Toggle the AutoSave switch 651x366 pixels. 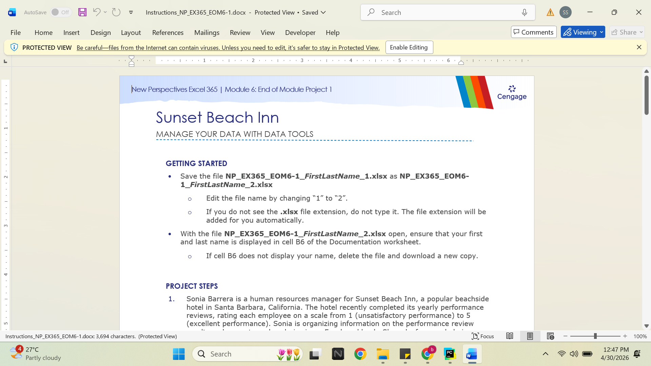[x=61, y=12]
